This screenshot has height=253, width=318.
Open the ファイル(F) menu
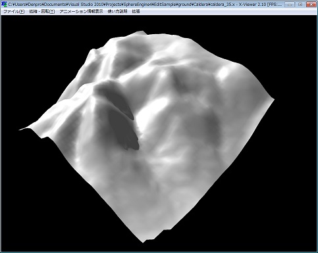click(x=14, y=11)
